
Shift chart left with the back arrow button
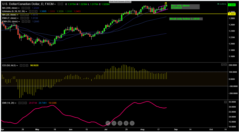[108, 123]
